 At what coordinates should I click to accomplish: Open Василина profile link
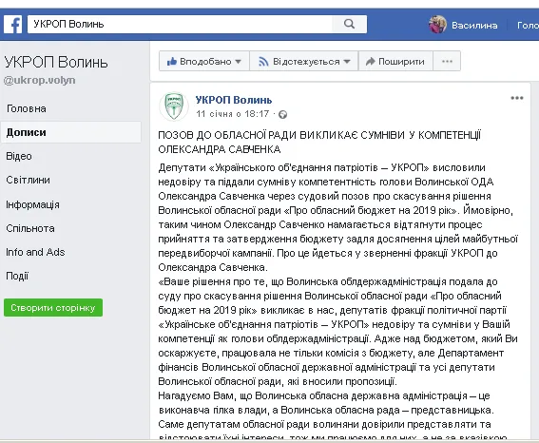(474, 26)
